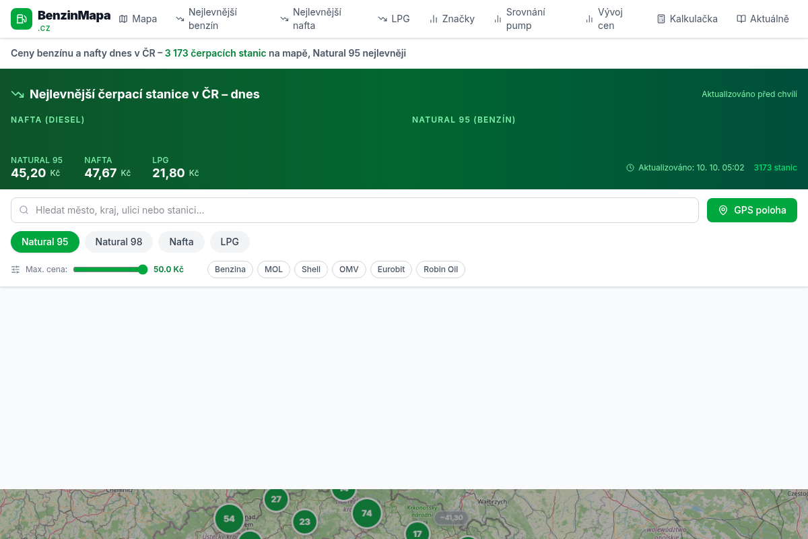Click the "NATURAL 95 (BENZÍN)" section heading
Viewport: 808px width, 539px height.
pos(464,120)
